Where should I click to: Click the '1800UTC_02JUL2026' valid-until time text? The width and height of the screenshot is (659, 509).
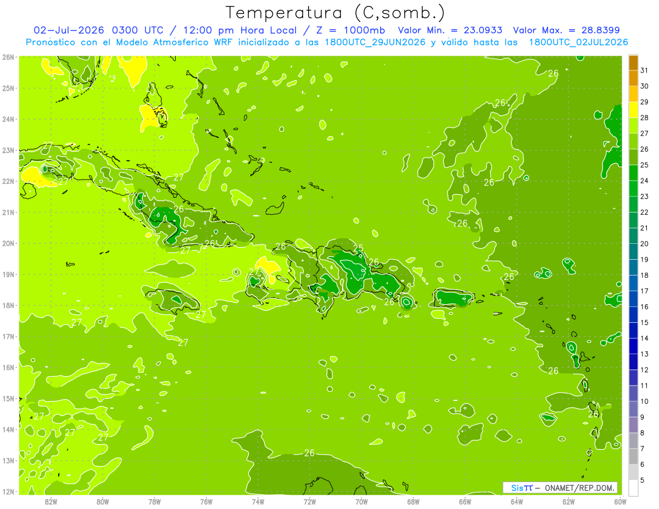(x=578, y=42)
